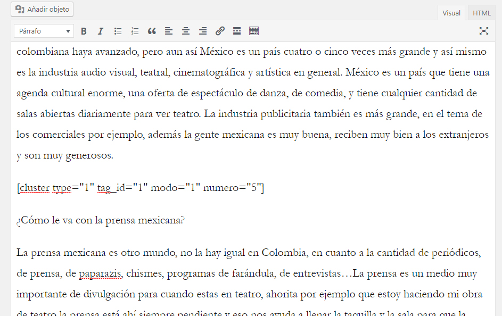
Task: Click on the question about prensa mexicana
Action: click(101, 220)
